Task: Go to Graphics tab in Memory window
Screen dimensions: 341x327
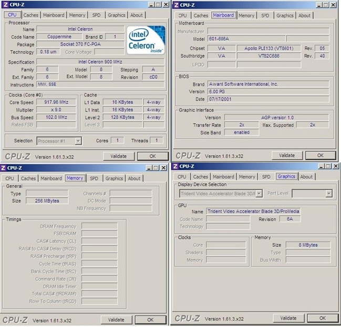Action: (x=114, y=178)
